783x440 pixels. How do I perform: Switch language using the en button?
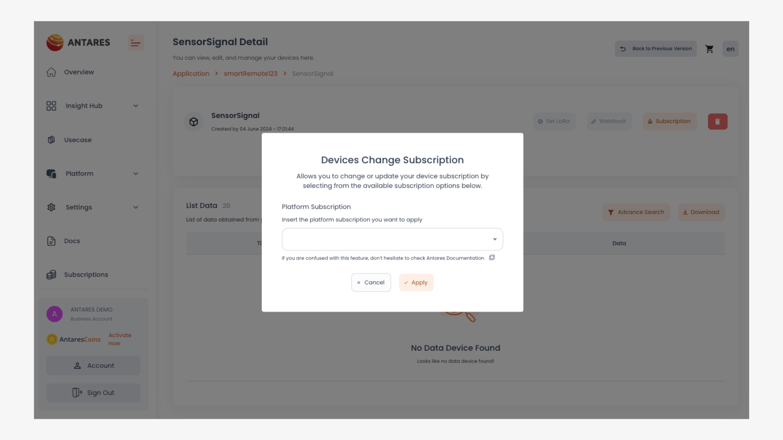coord(730,49)
